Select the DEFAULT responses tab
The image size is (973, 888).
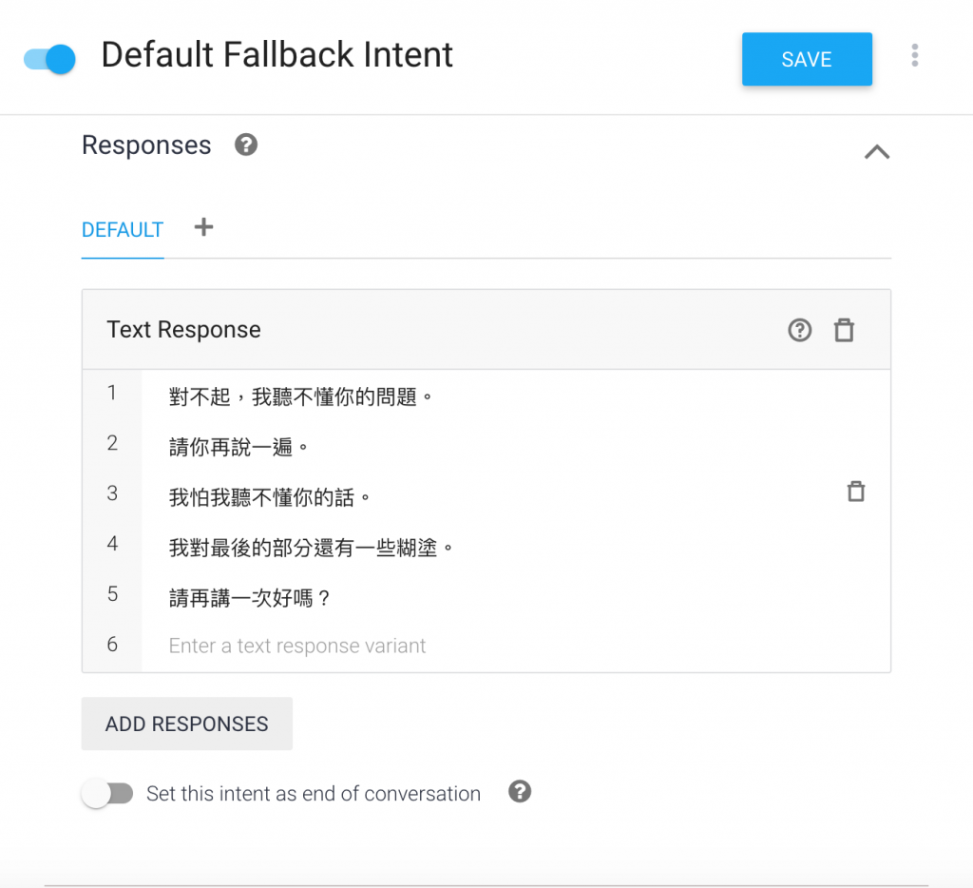pos(123,230)
